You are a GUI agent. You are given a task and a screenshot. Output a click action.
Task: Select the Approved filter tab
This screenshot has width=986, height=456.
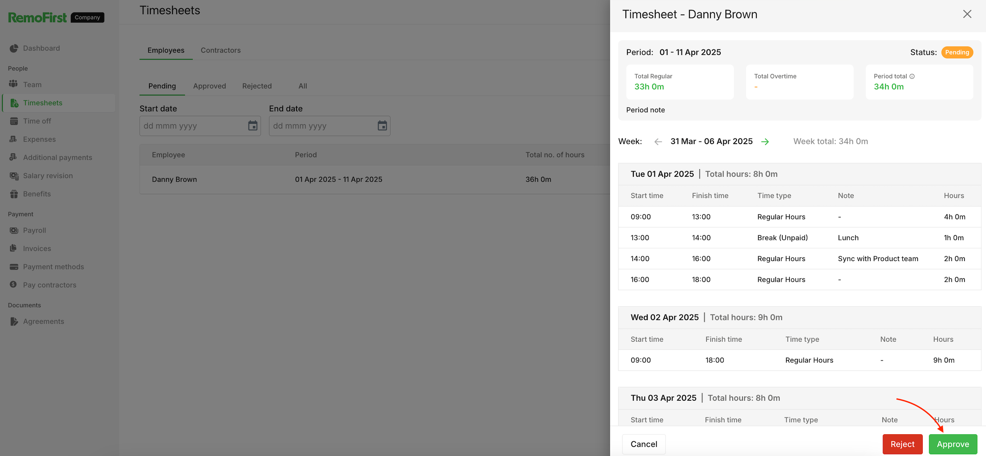[209, 86]
